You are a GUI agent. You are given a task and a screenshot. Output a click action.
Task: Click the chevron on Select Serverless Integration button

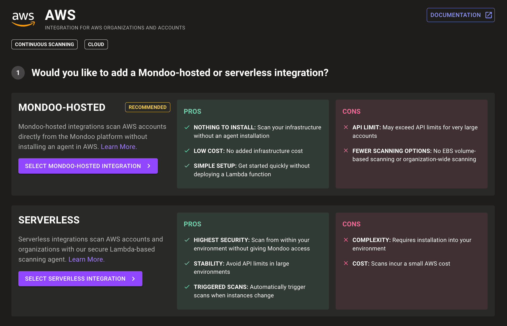click(x=133, y=279)
